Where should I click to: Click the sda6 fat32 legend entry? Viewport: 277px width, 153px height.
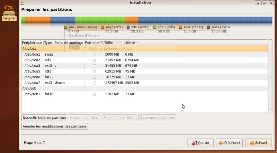point(191,29)
